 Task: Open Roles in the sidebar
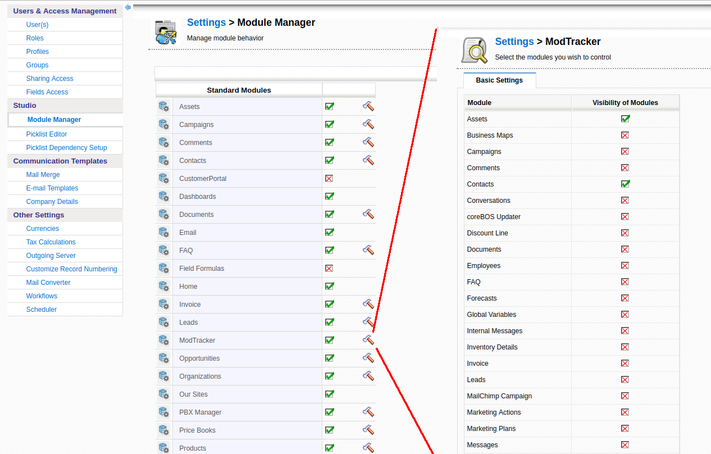[35, 38]
